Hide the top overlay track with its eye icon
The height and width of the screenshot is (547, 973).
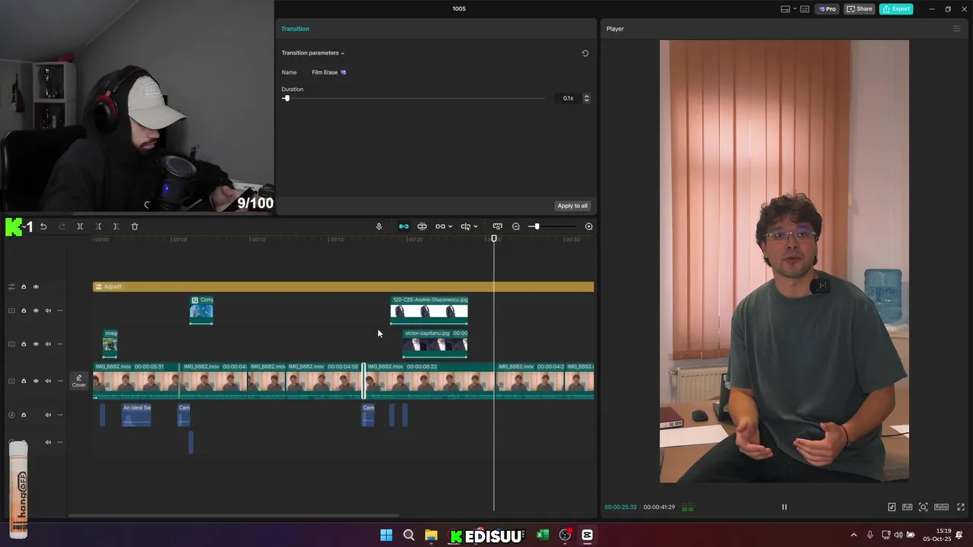coord(36,311)
